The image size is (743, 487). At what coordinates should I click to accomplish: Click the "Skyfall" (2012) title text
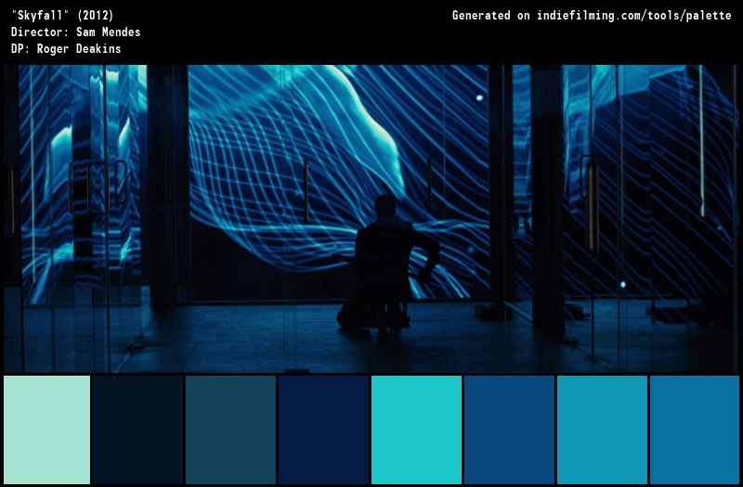(62, 16)
